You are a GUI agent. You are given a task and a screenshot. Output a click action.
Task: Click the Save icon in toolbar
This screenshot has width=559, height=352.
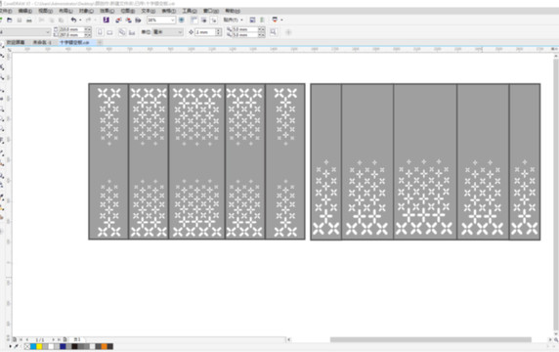point(20,21)
